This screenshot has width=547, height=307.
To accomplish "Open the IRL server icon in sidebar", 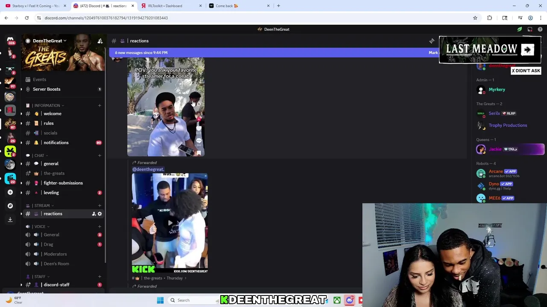I will (x=10, y=110).
